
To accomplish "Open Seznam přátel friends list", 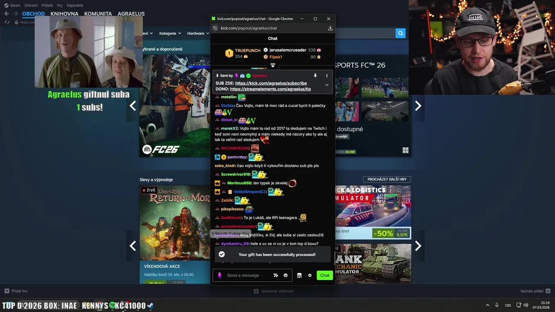I will 535,291.
